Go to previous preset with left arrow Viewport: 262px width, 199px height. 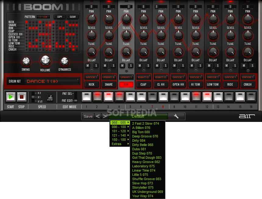[x=98, y=116]
